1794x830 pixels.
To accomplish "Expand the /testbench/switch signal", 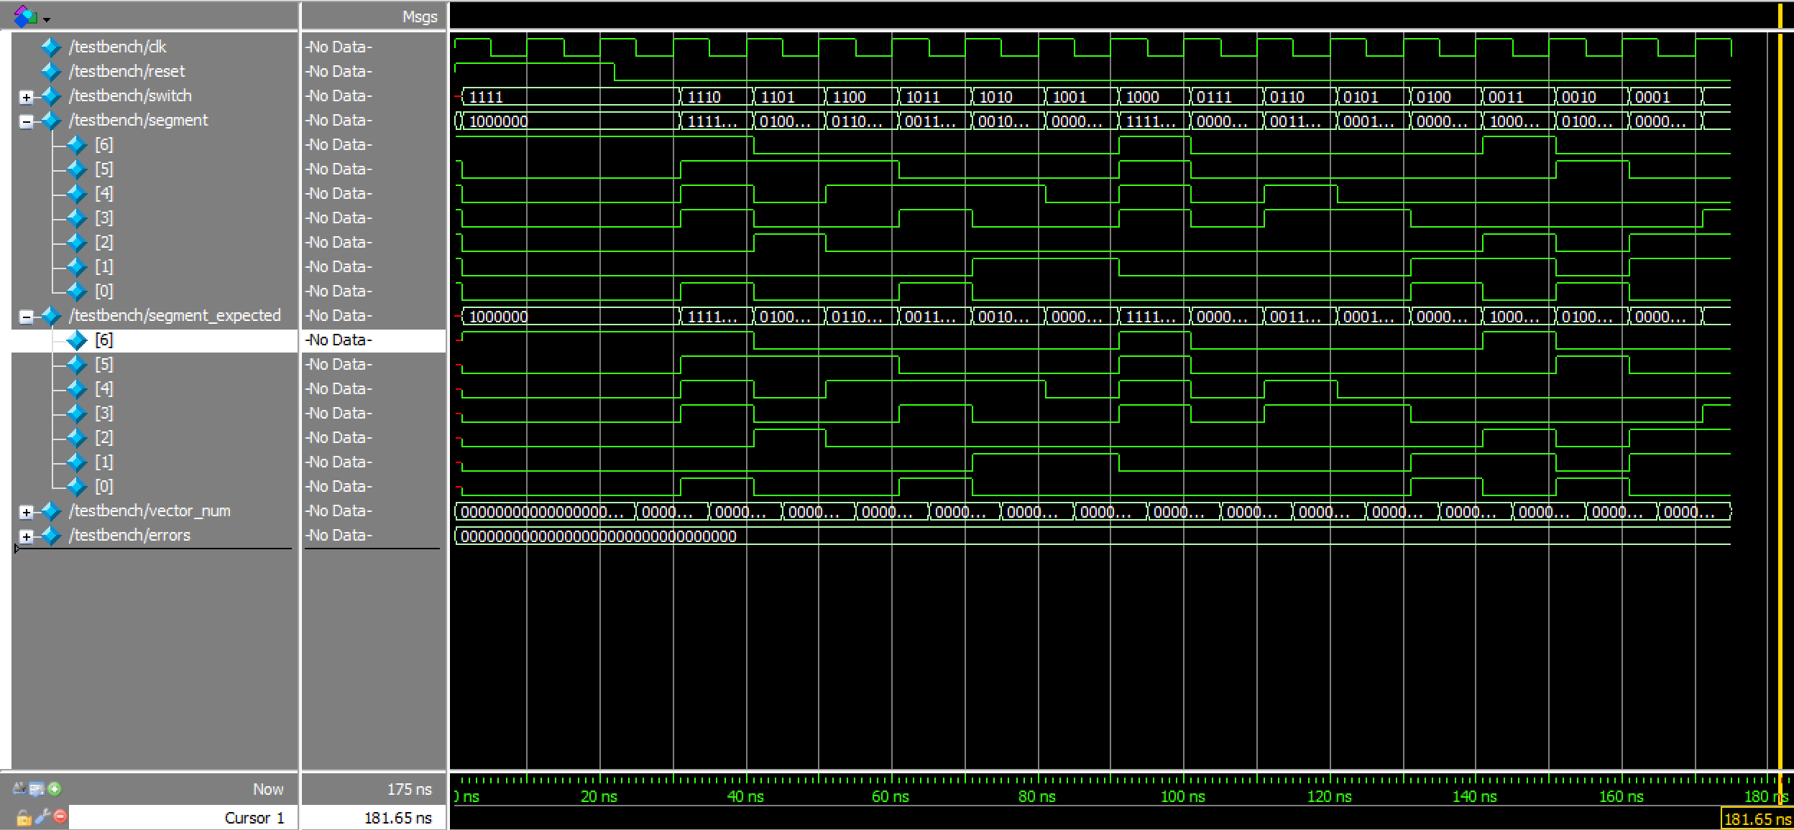I will [x=27, y=97].
